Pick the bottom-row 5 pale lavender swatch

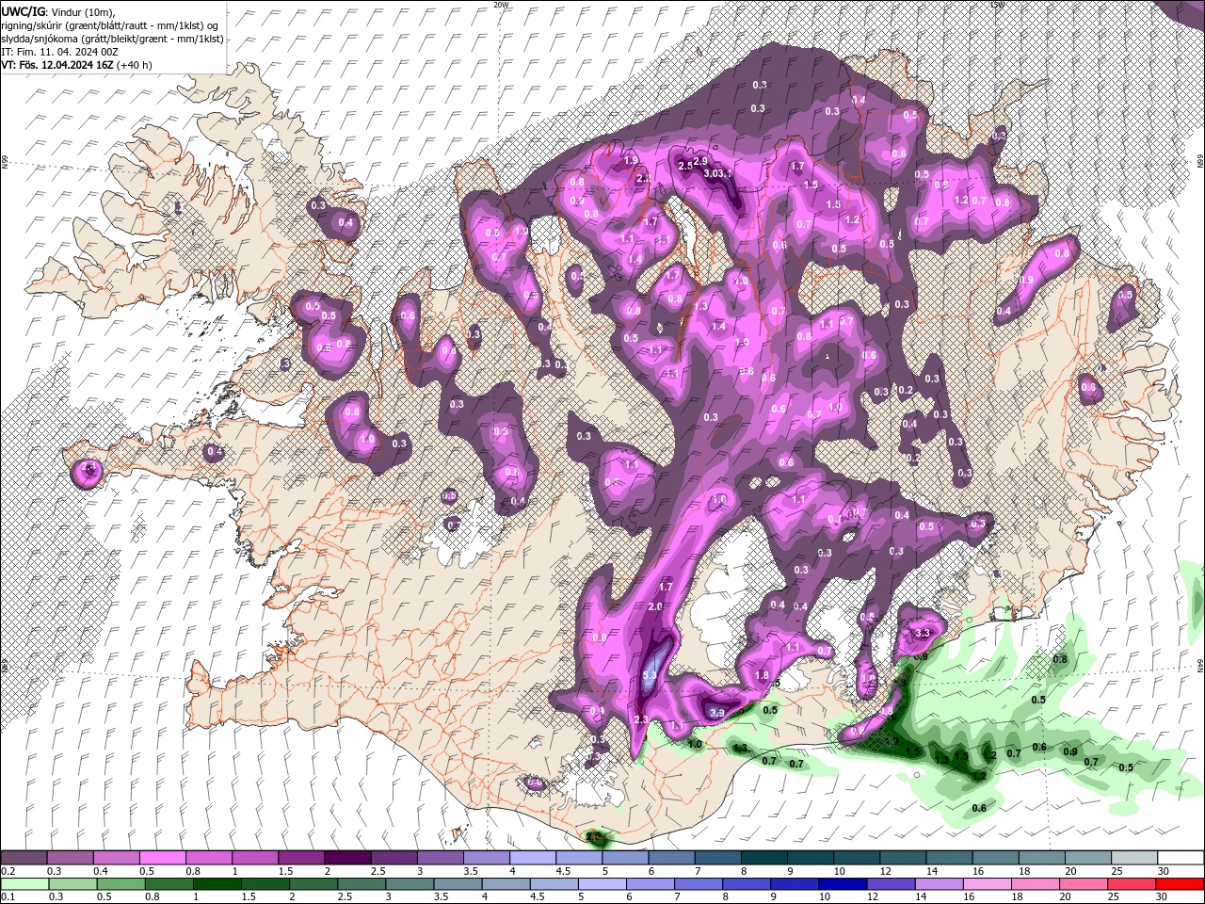[602, 885]
